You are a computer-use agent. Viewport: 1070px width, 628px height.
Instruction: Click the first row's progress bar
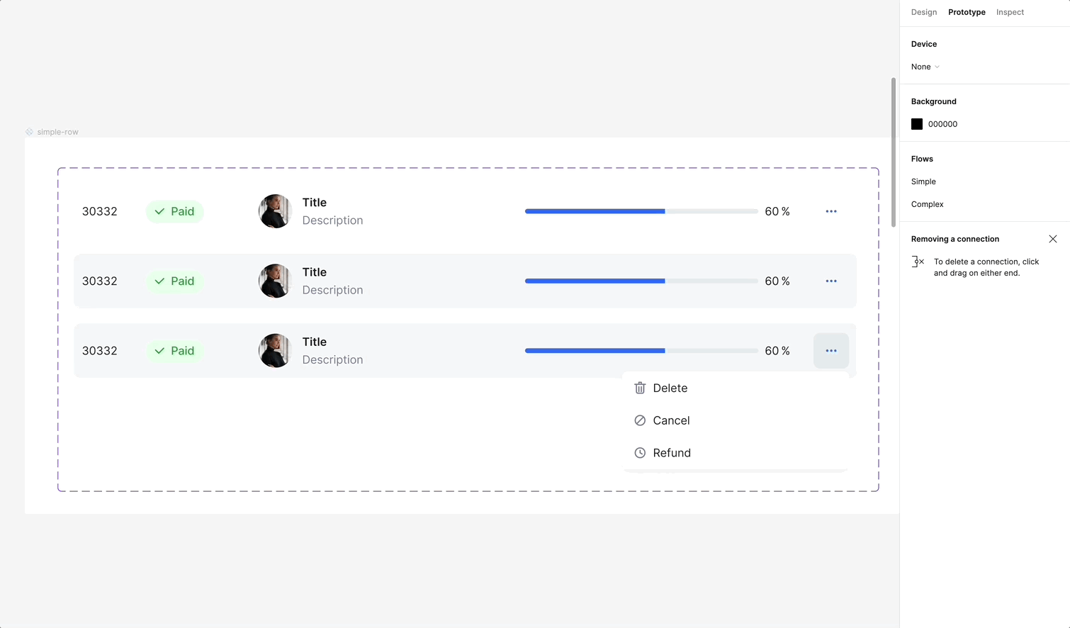tap(641, 211)
